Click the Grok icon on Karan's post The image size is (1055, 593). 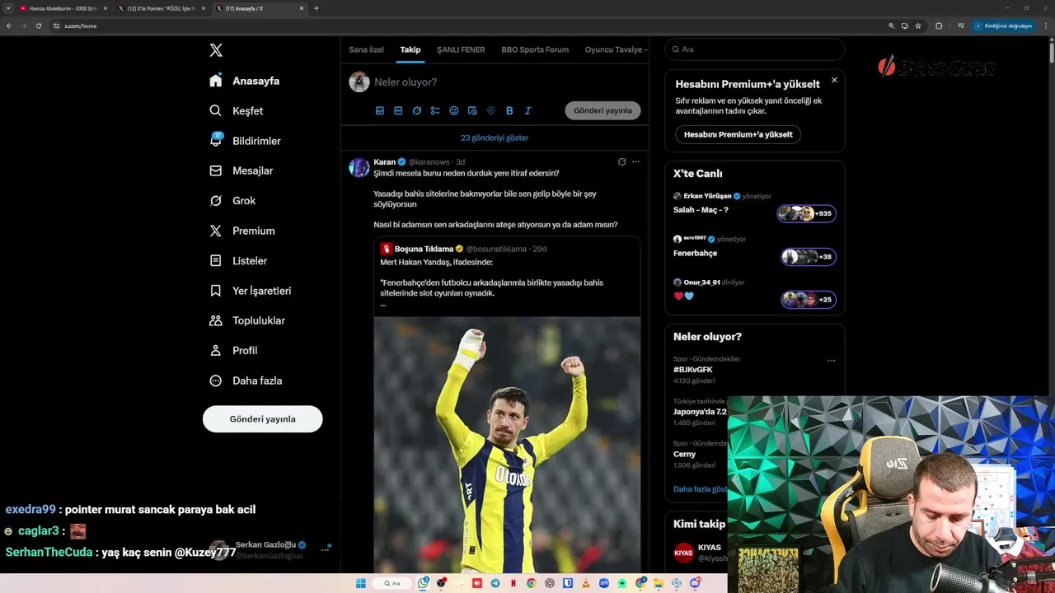point(621,161)
